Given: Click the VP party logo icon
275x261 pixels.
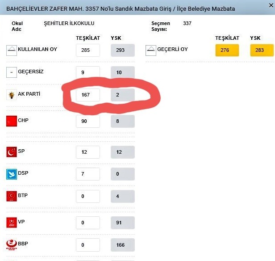Looking at the screenshot, I should pyautogui.click(x=11, y=222).
